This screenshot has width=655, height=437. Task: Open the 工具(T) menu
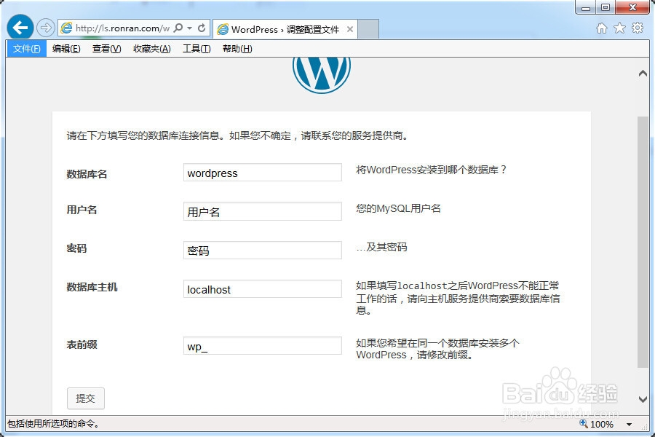tap(196, 49)
